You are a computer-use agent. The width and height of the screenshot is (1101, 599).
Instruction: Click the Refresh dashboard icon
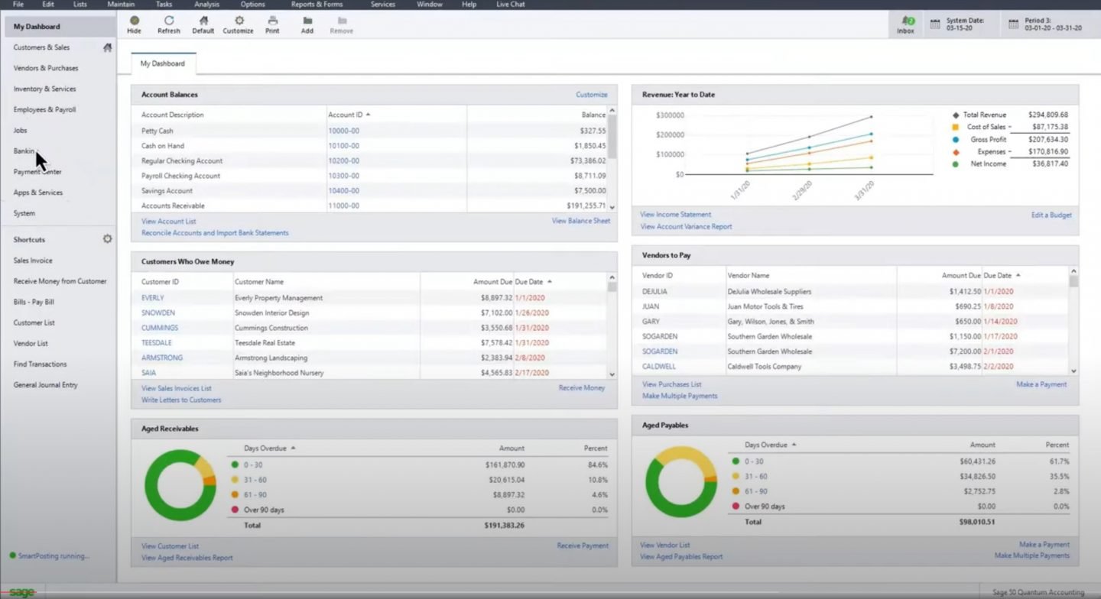point(169,21)
